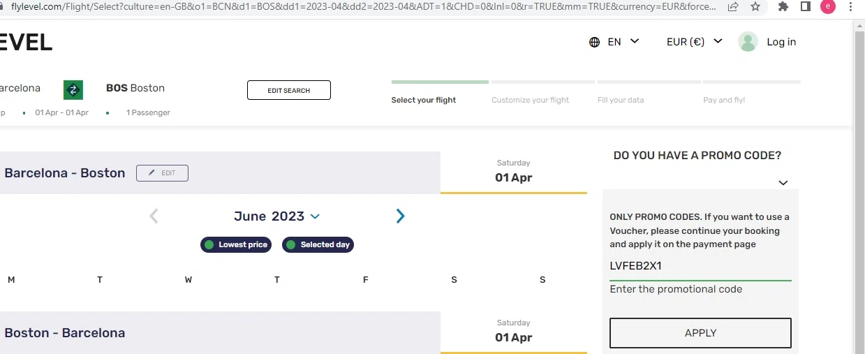
Task: Go to the next month in calendar
Action: coord(400,216)
